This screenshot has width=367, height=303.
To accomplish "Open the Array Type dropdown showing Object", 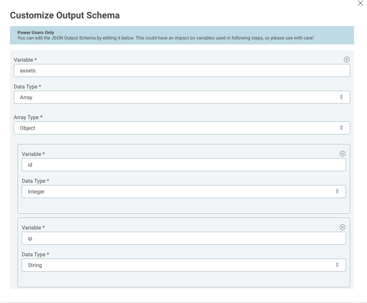I will pos(182,128).
